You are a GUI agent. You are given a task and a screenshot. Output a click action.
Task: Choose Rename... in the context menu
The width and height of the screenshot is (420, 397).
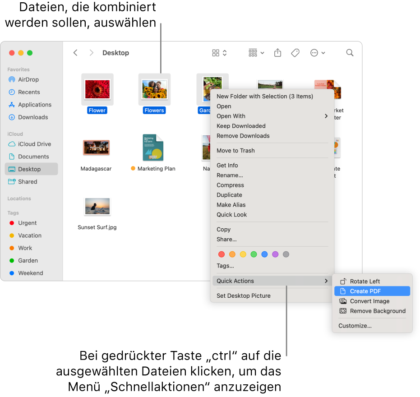click(x=272, y=175)
